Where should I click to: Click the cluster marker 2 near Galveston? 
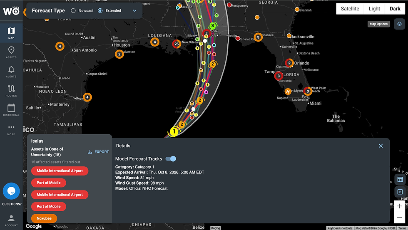pos(119,54)
